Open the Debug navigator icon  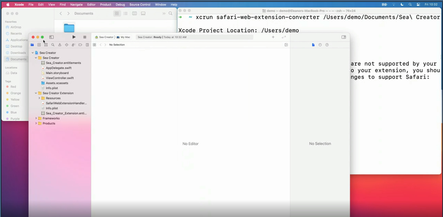click(x=73, y=45)
